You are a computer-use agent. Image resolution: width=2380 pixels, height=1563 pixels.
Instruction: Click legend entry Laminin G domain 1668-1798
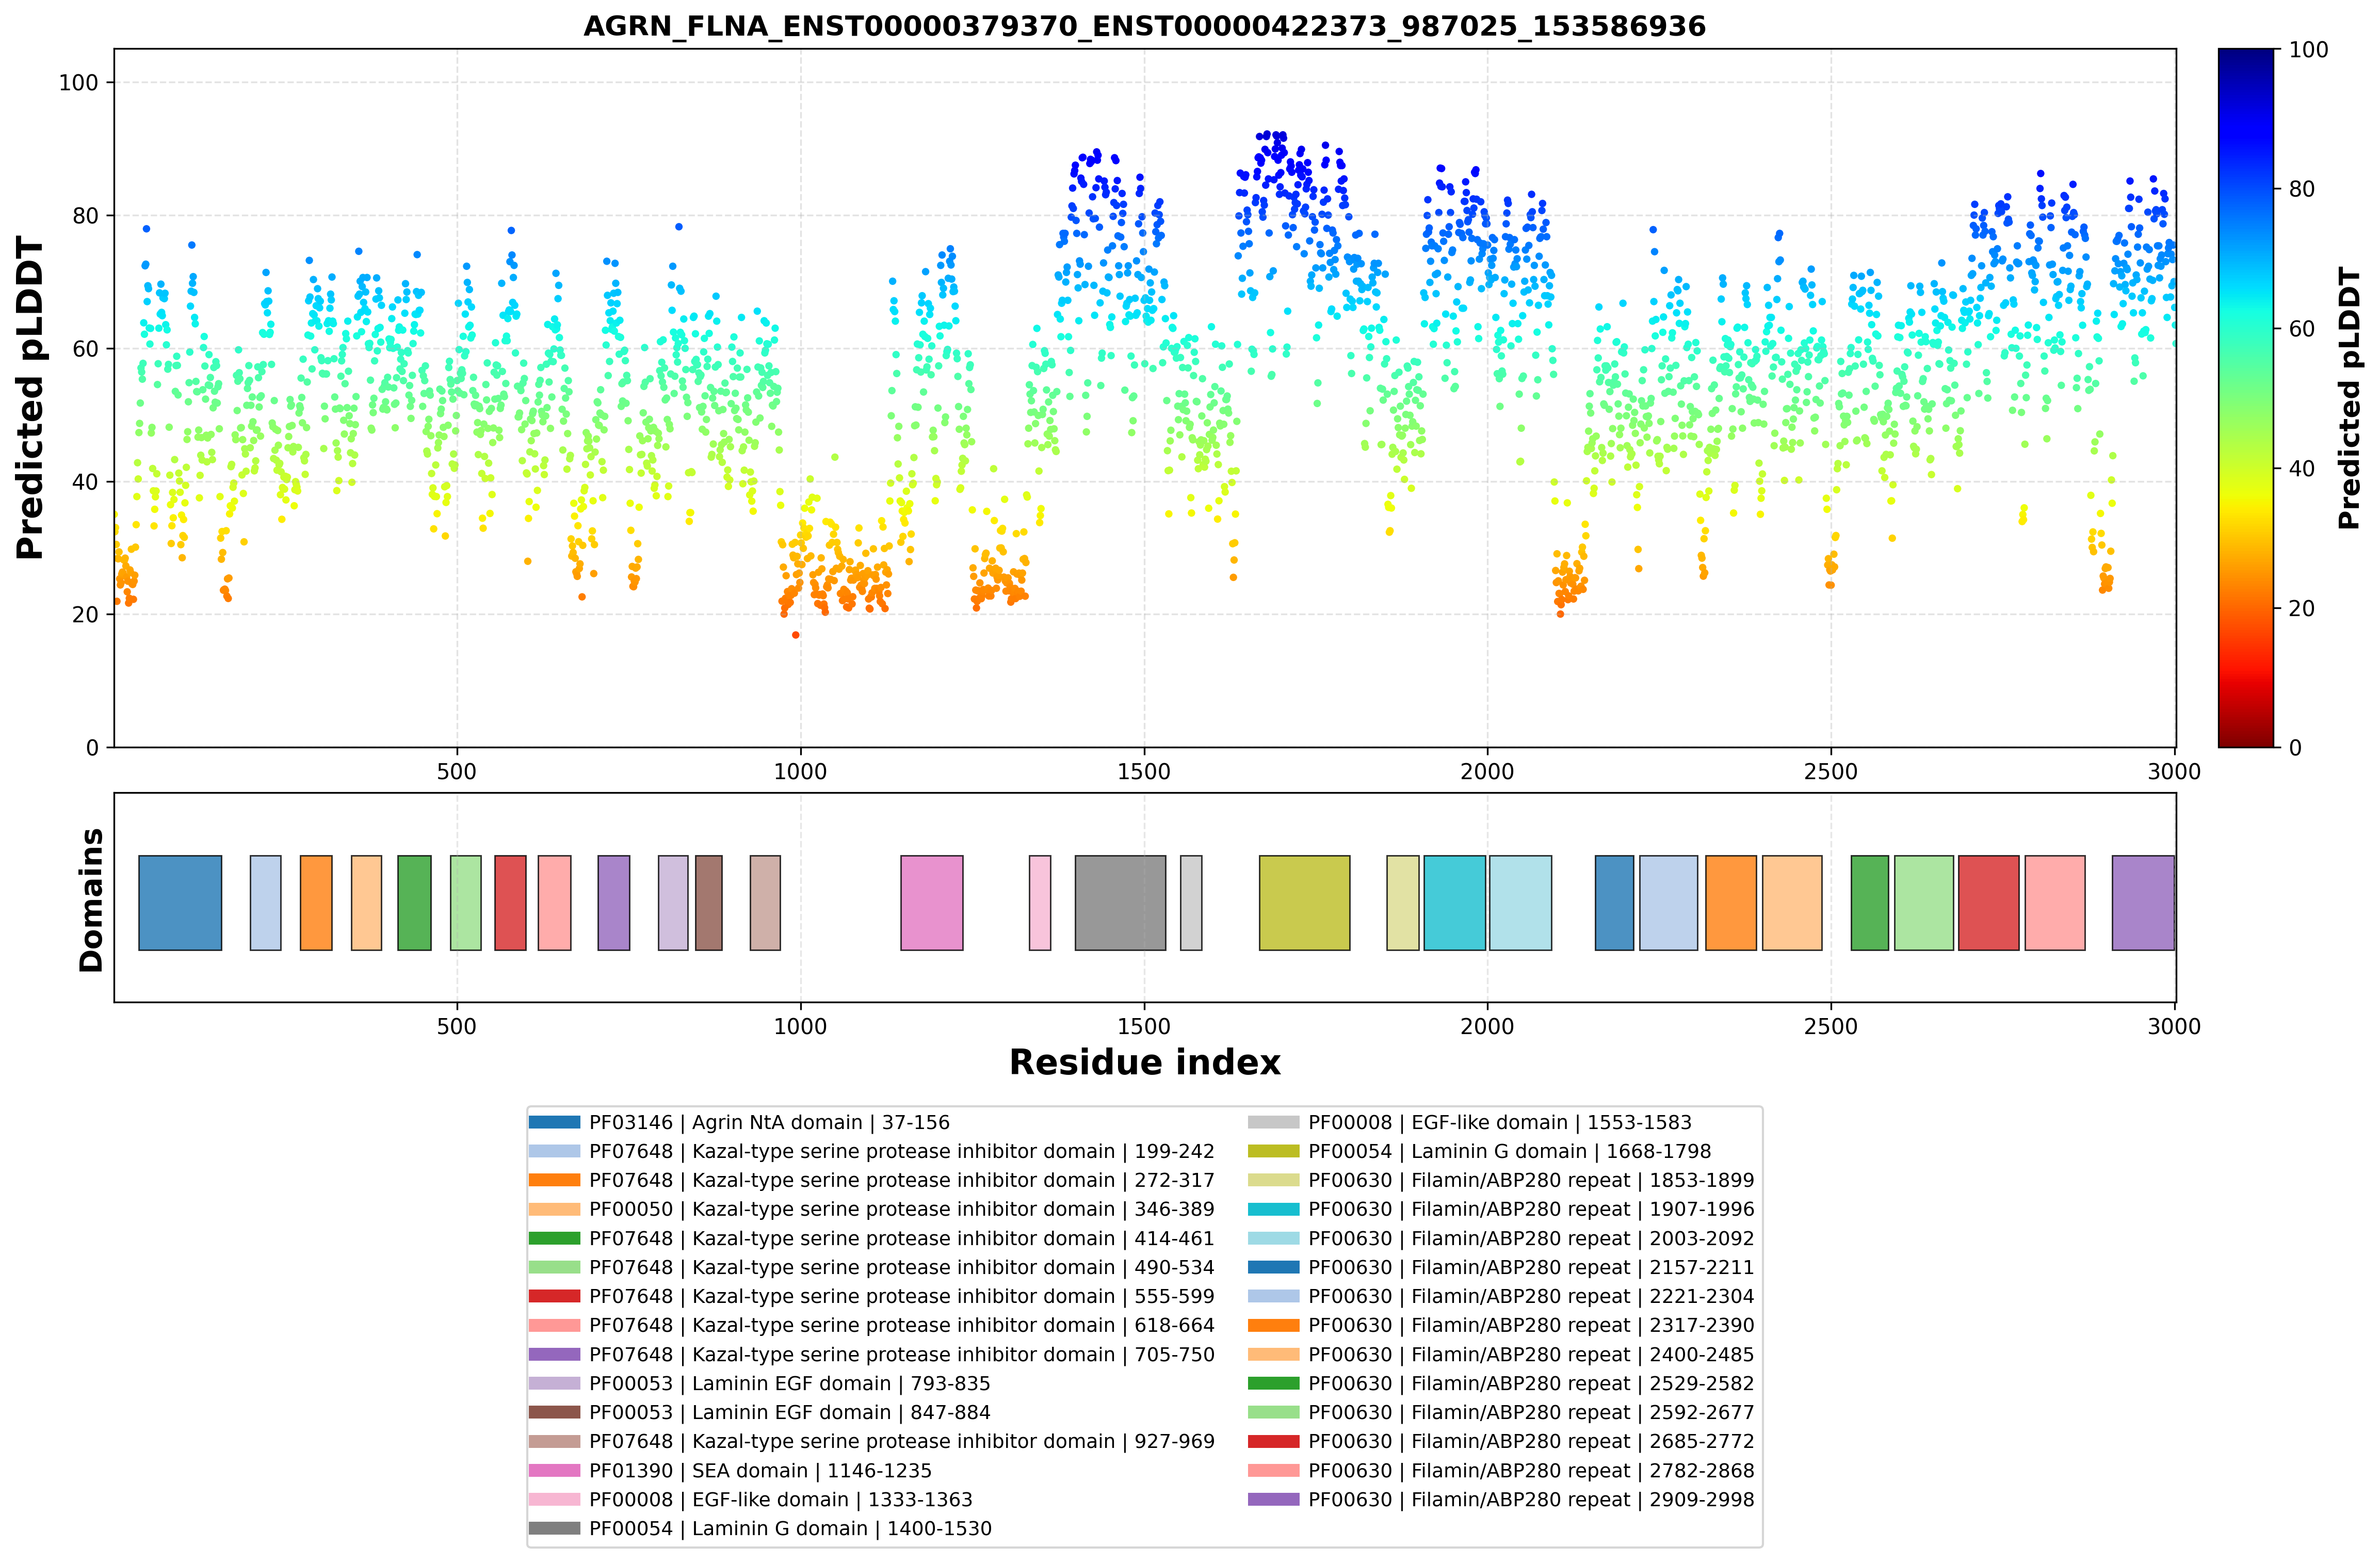pos(1480,1151)
